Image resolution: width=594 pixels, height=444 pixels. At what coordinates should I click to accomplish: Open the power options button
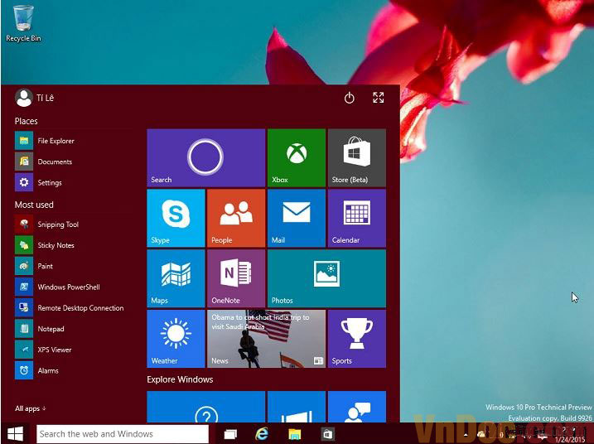pyautogui.click(x=350, y=98)
